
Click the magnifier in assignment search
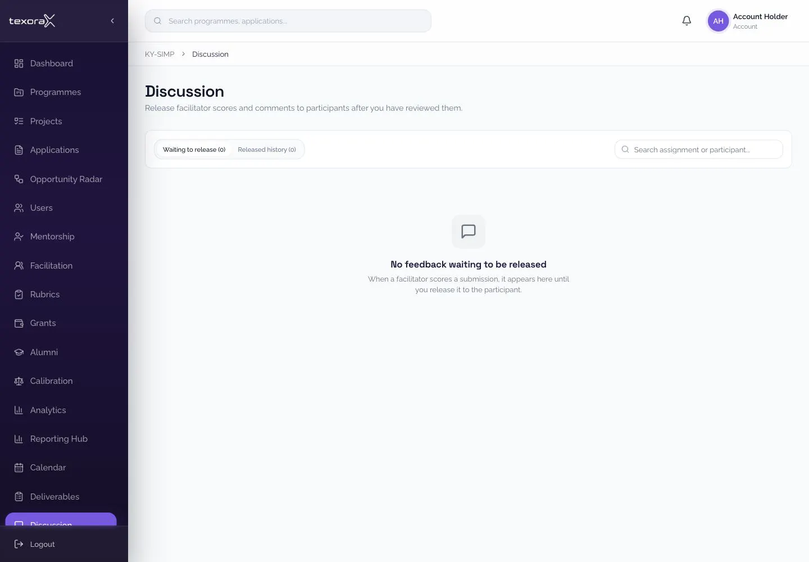(625, 149)
